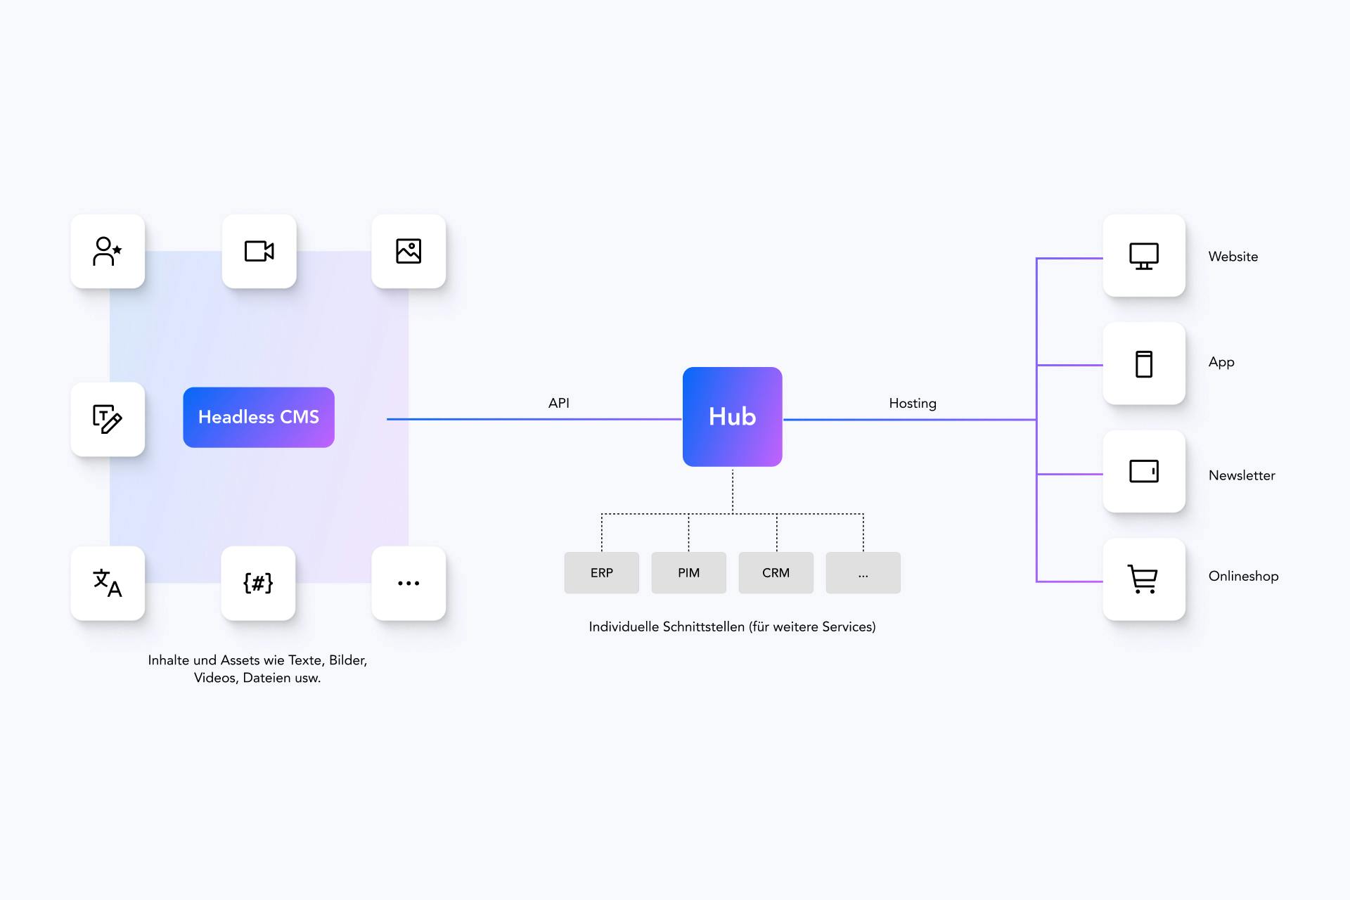This screenshot has width=1350, height=900.
Task: Open the Newsletter envelope icon
Action: [x=1144, y=472]
